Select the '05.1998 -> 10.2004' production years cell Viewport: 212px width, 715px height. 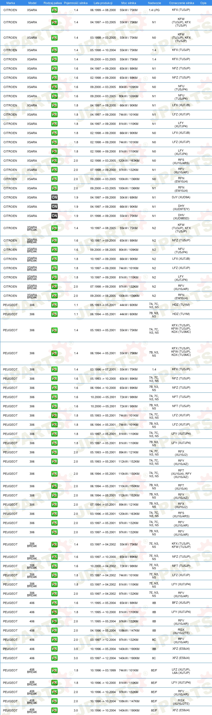click(103, 50)
